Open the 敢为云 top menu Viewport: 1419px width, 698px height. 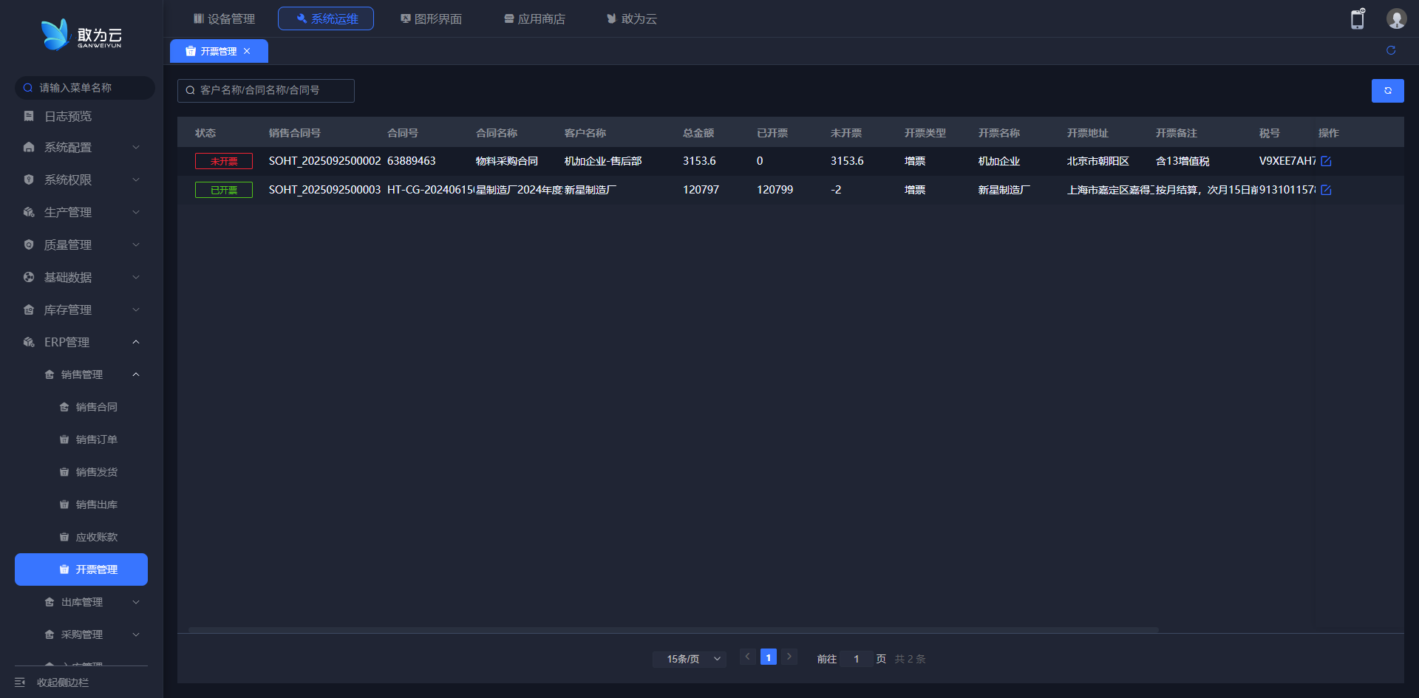(x=632, y=18)
